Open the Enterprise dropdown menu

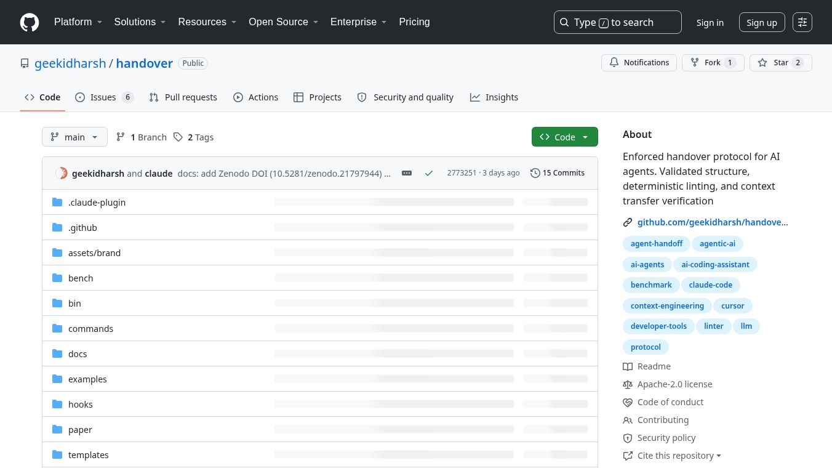[x=359, y=22]
